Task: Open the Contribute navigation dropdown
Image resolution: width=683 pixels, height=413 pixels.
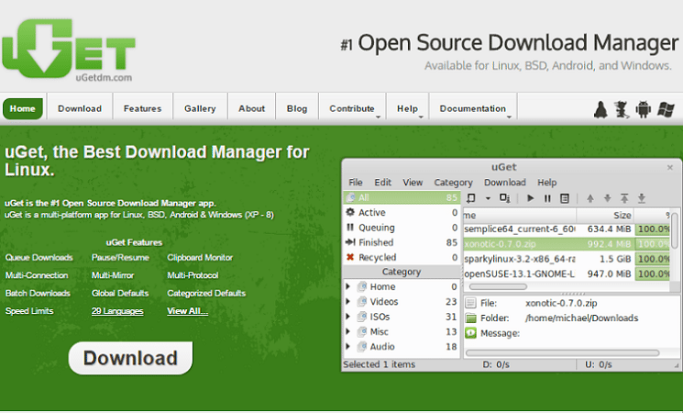Action: [x=352, y=108]
